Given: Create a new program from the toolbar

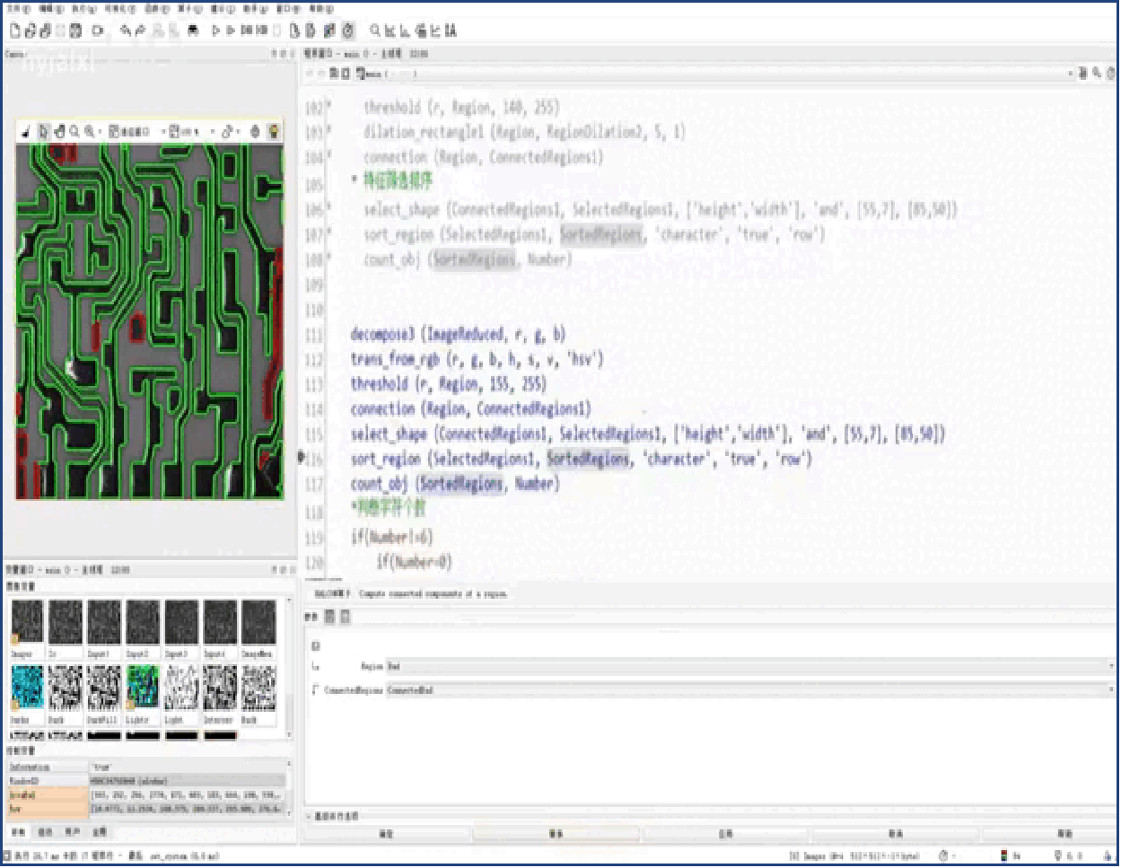Looking at the screenshot, I should click(15, 31).
